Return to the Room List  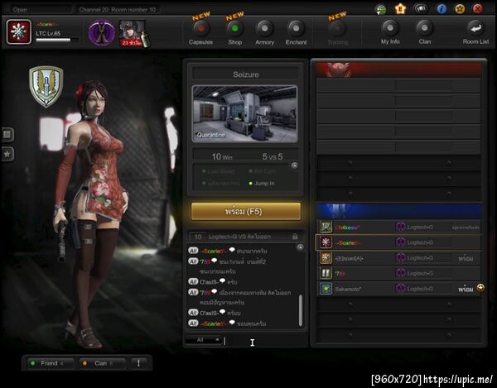pos(475,32)
